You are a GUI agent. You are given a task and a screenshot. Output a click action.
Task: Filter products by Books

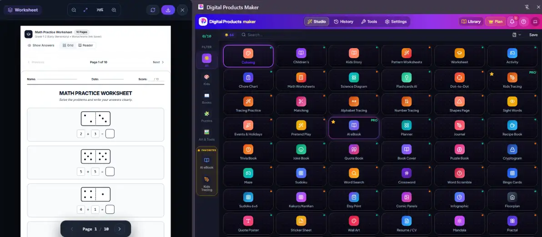(x=207, y=98)
